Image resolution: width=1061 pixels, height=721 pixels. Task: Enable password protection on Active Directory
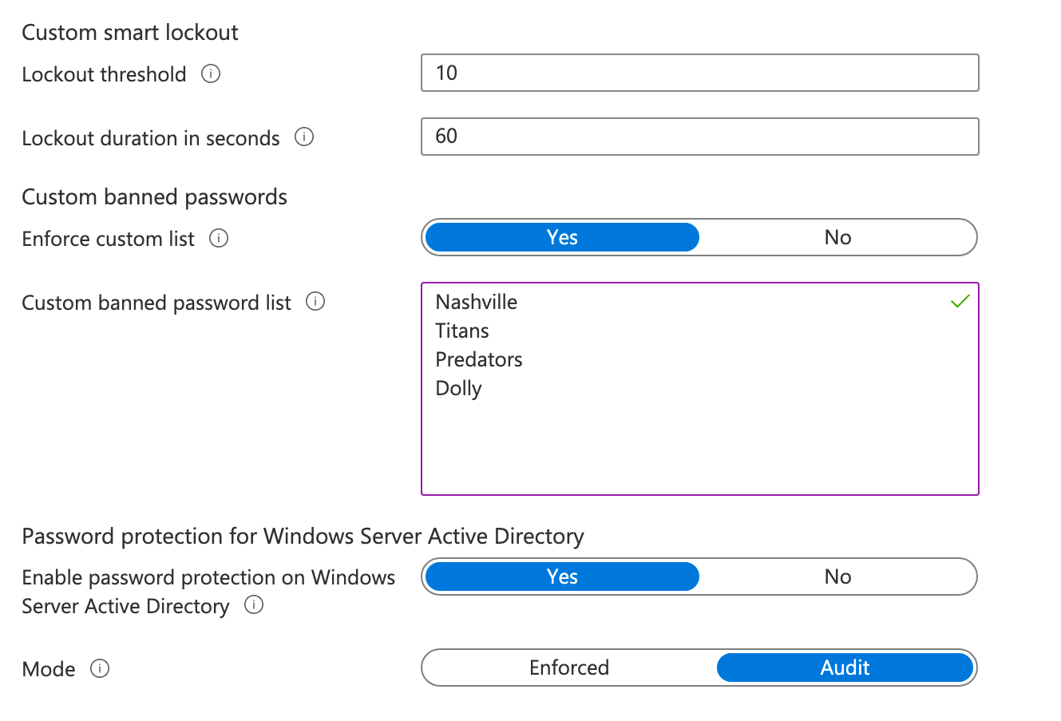point(561,576)
